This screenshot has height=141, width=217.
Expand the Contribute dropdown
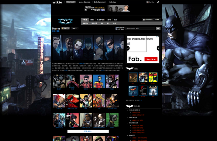148,20
